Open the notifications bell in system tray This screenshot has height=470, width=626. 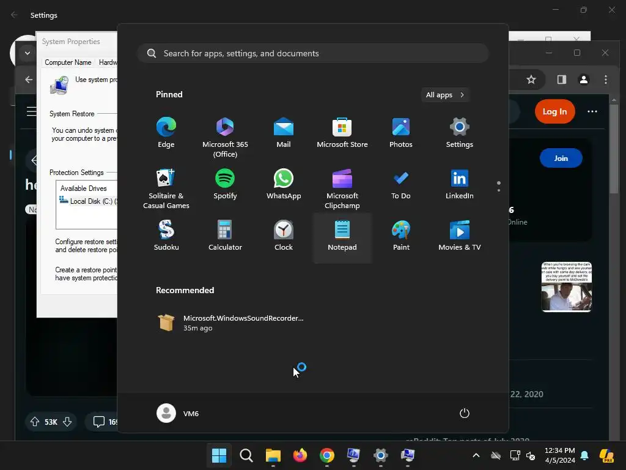(x=584, y=455)
